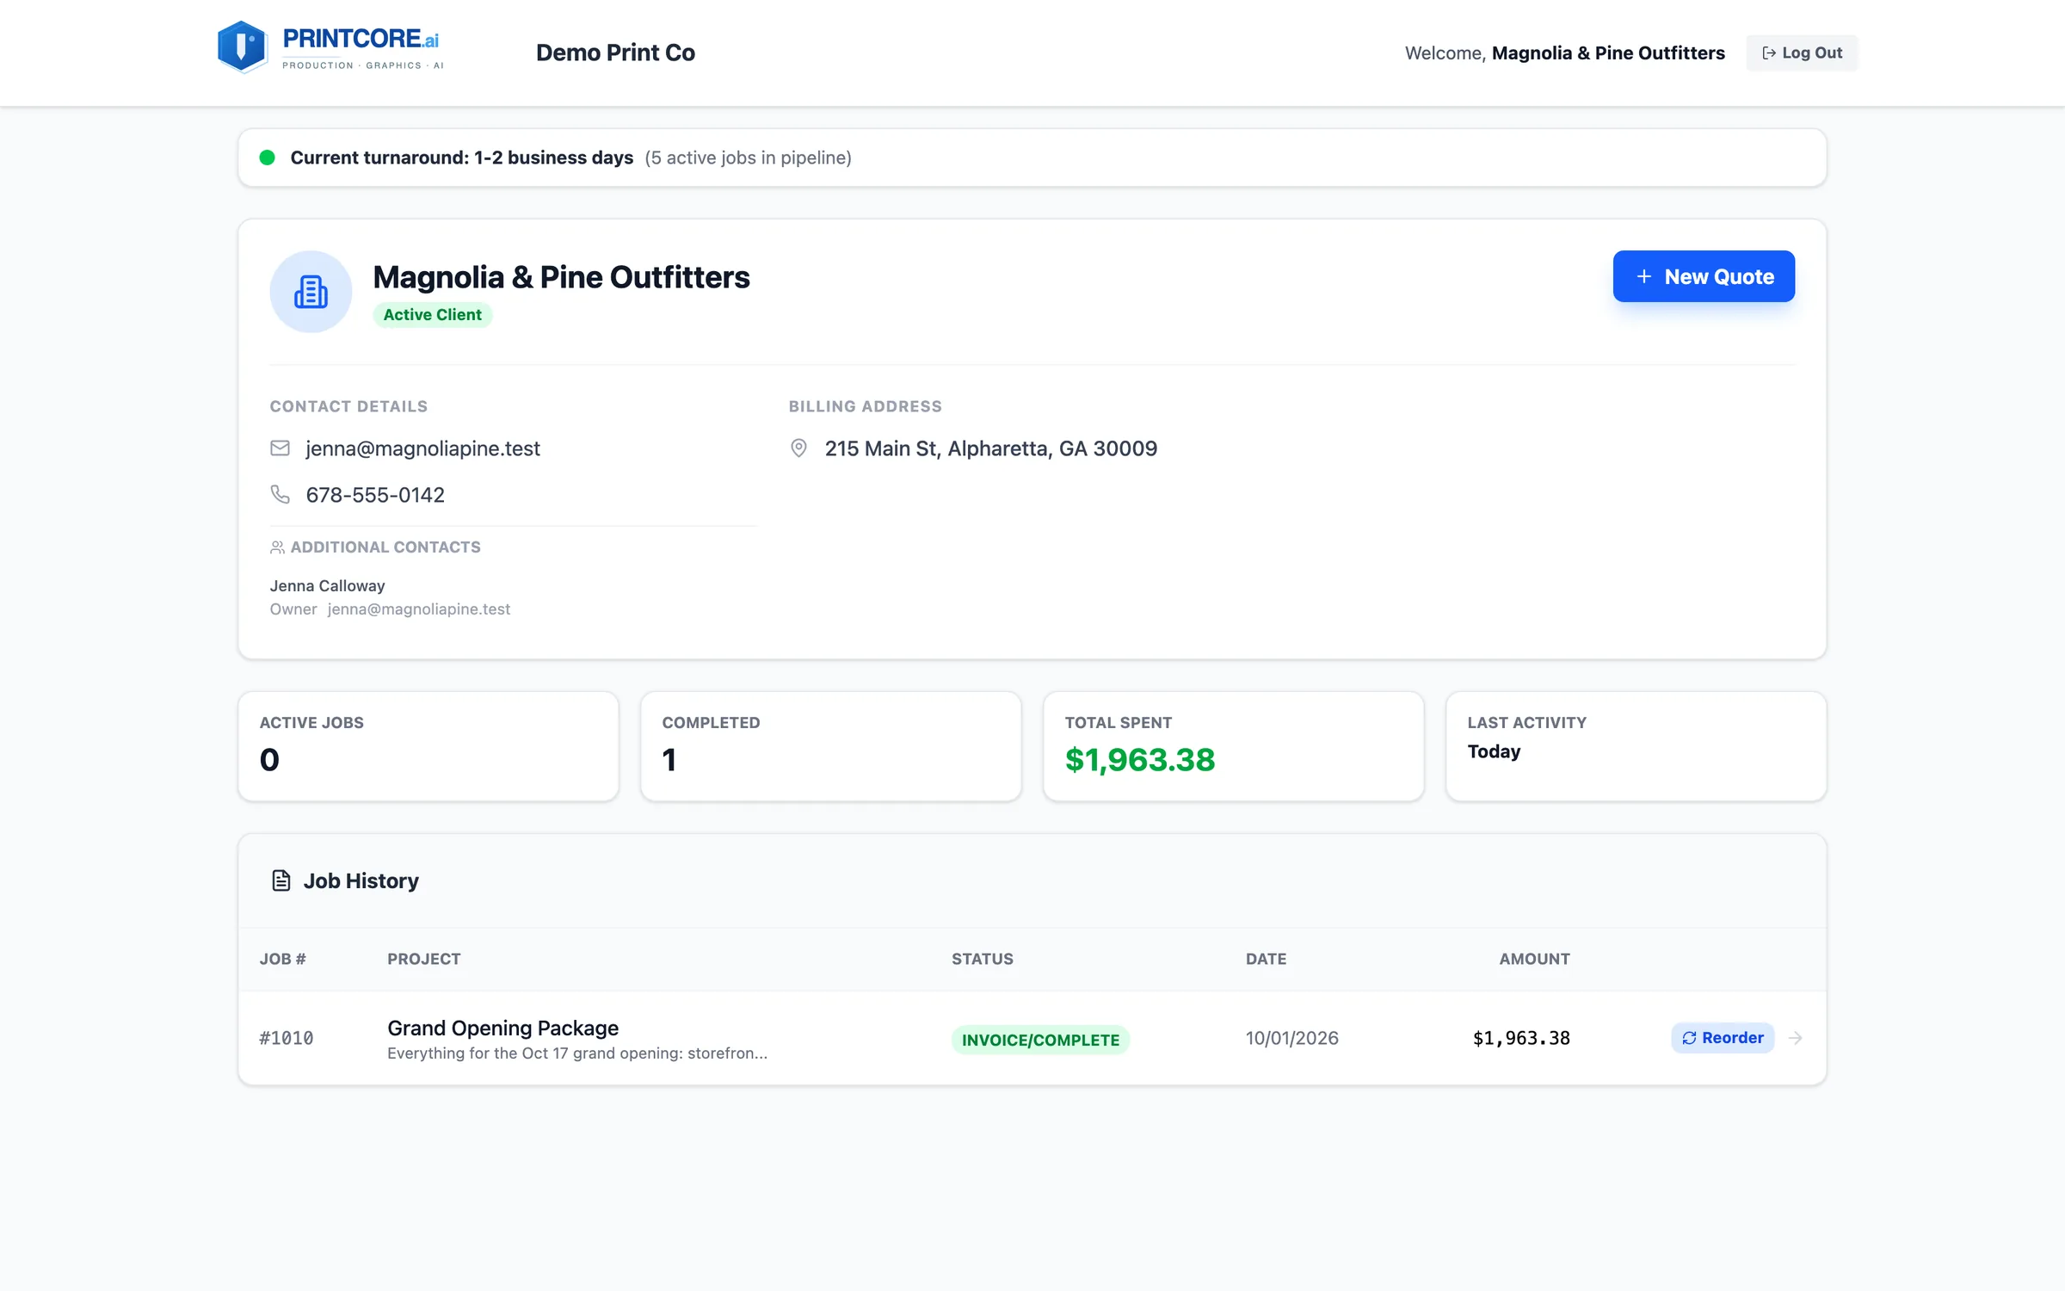Click the document icon beside Job History
The width and height of the screenshot is (2065, 1291).
coord(280,880)
